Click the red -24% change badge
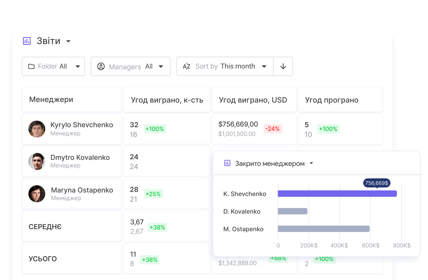Screen dimensions: 428x280 pyautogui.click(x=273, y=129)
